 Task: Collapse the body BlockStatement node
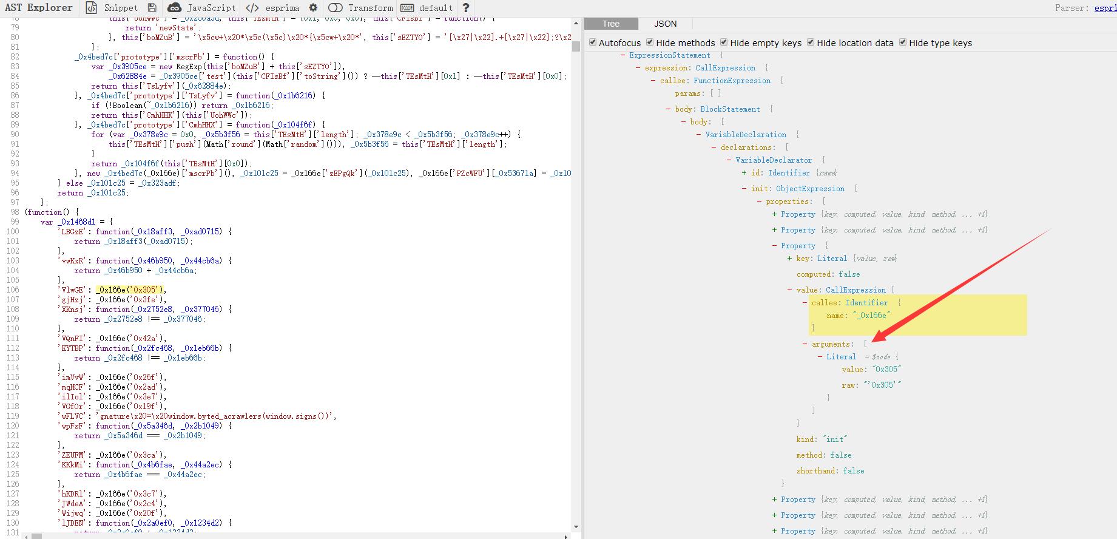pos(669,109)
